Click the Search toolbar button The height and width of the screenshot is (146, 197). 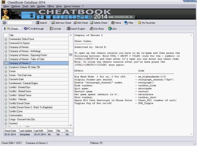[42, 23]
